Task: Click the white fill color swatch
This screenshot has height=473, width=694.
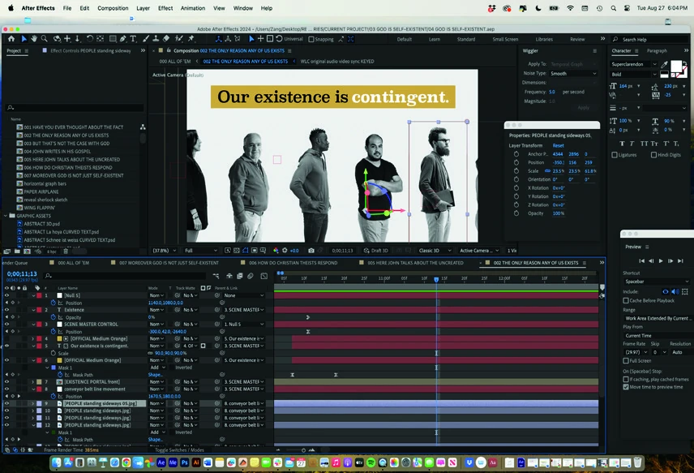Action: point(676,66)
